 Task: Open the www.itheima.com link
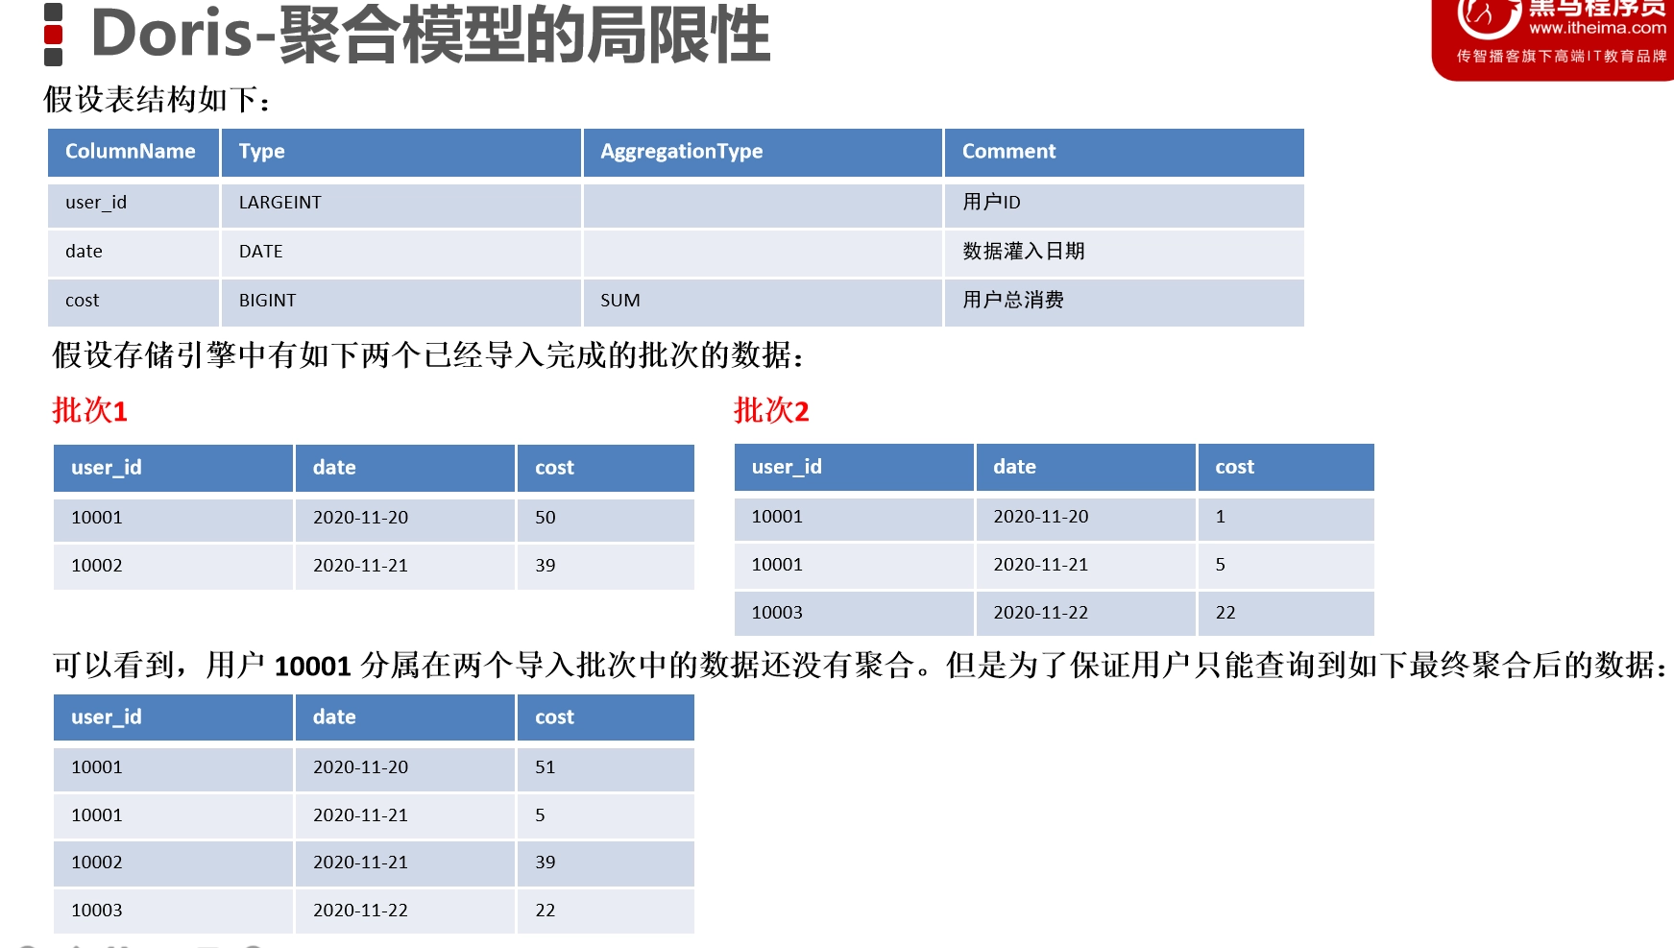[1597, 29]
